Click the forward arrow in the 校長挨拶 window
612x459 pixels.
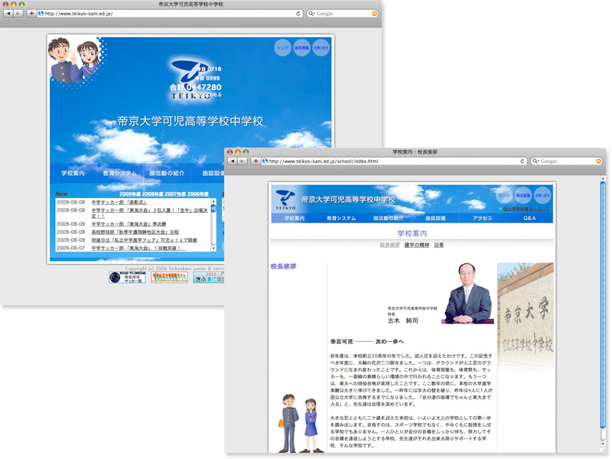tap(243, 161)
